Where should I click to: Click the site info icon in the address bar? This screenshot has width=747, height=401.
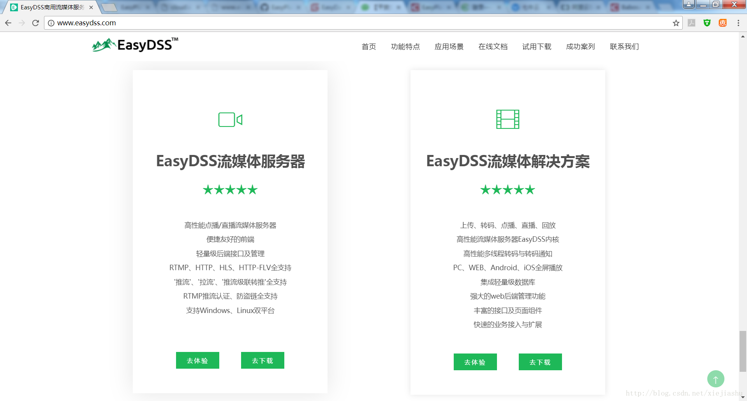[x=51, y=23]
